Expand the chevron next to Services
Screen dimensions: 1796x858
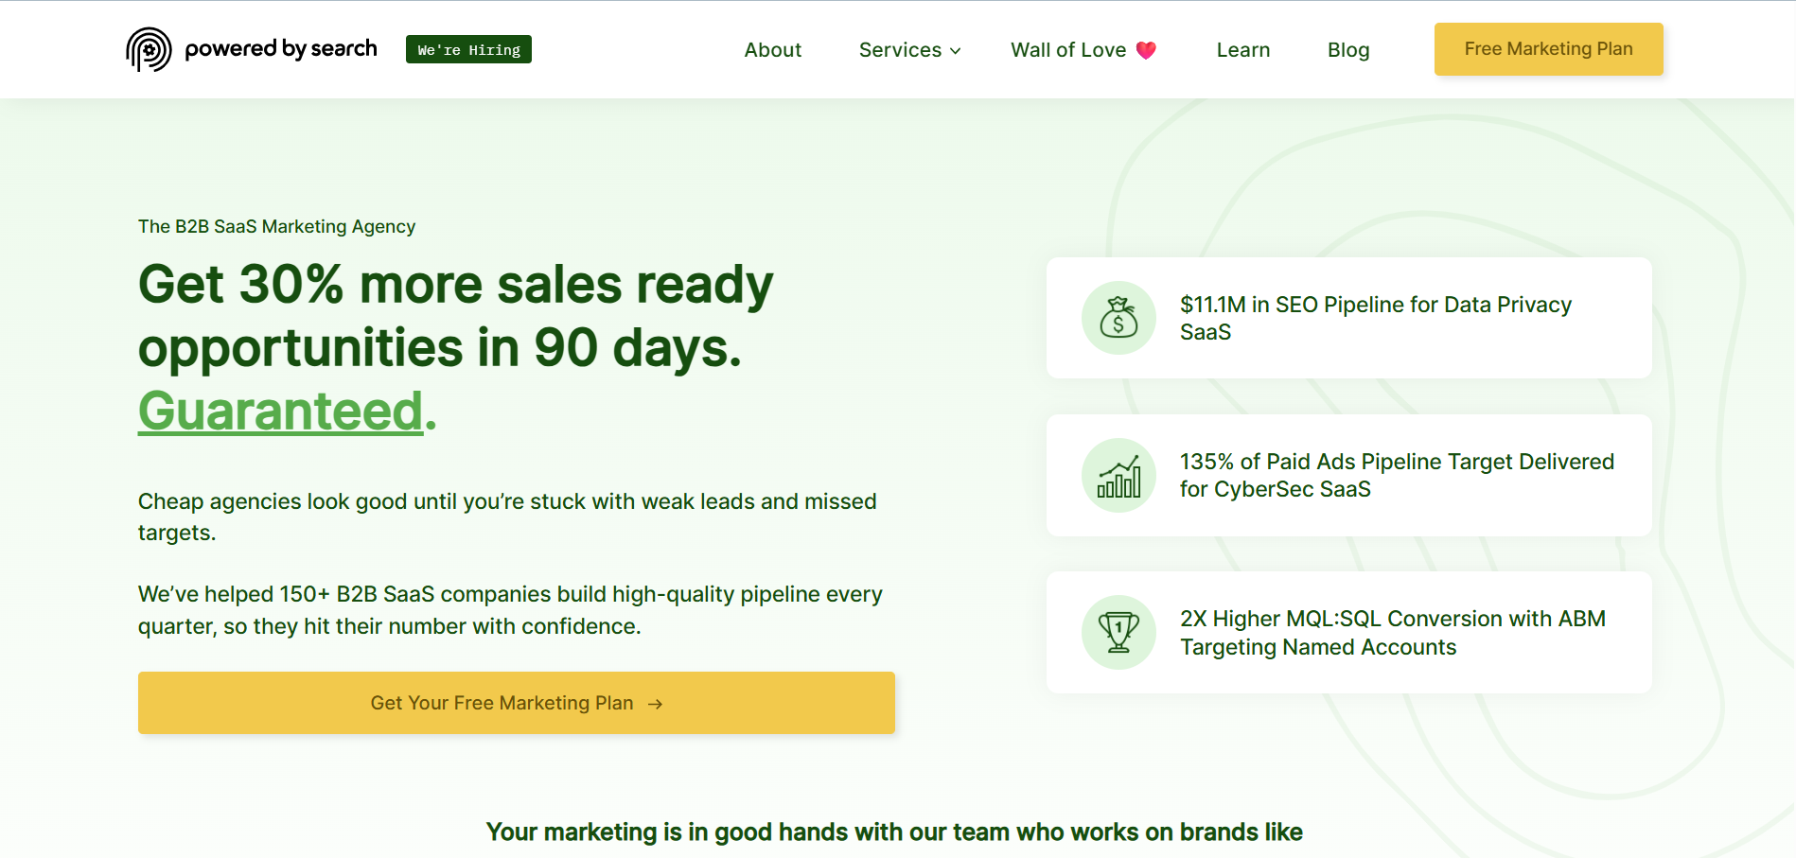955,51
